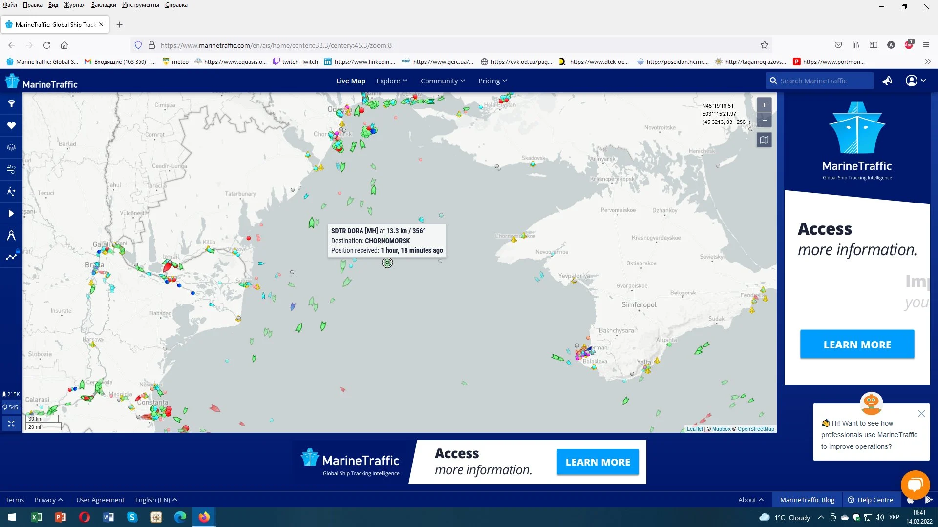Screen dimensions: 938x527
Task: Focus the Search MarineTraffic field
Action: 820,81
